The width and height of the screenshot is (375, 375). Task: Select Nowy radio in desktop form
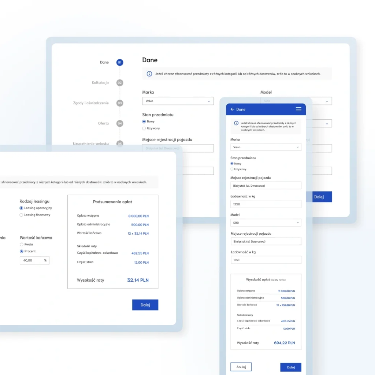[144, 122]
